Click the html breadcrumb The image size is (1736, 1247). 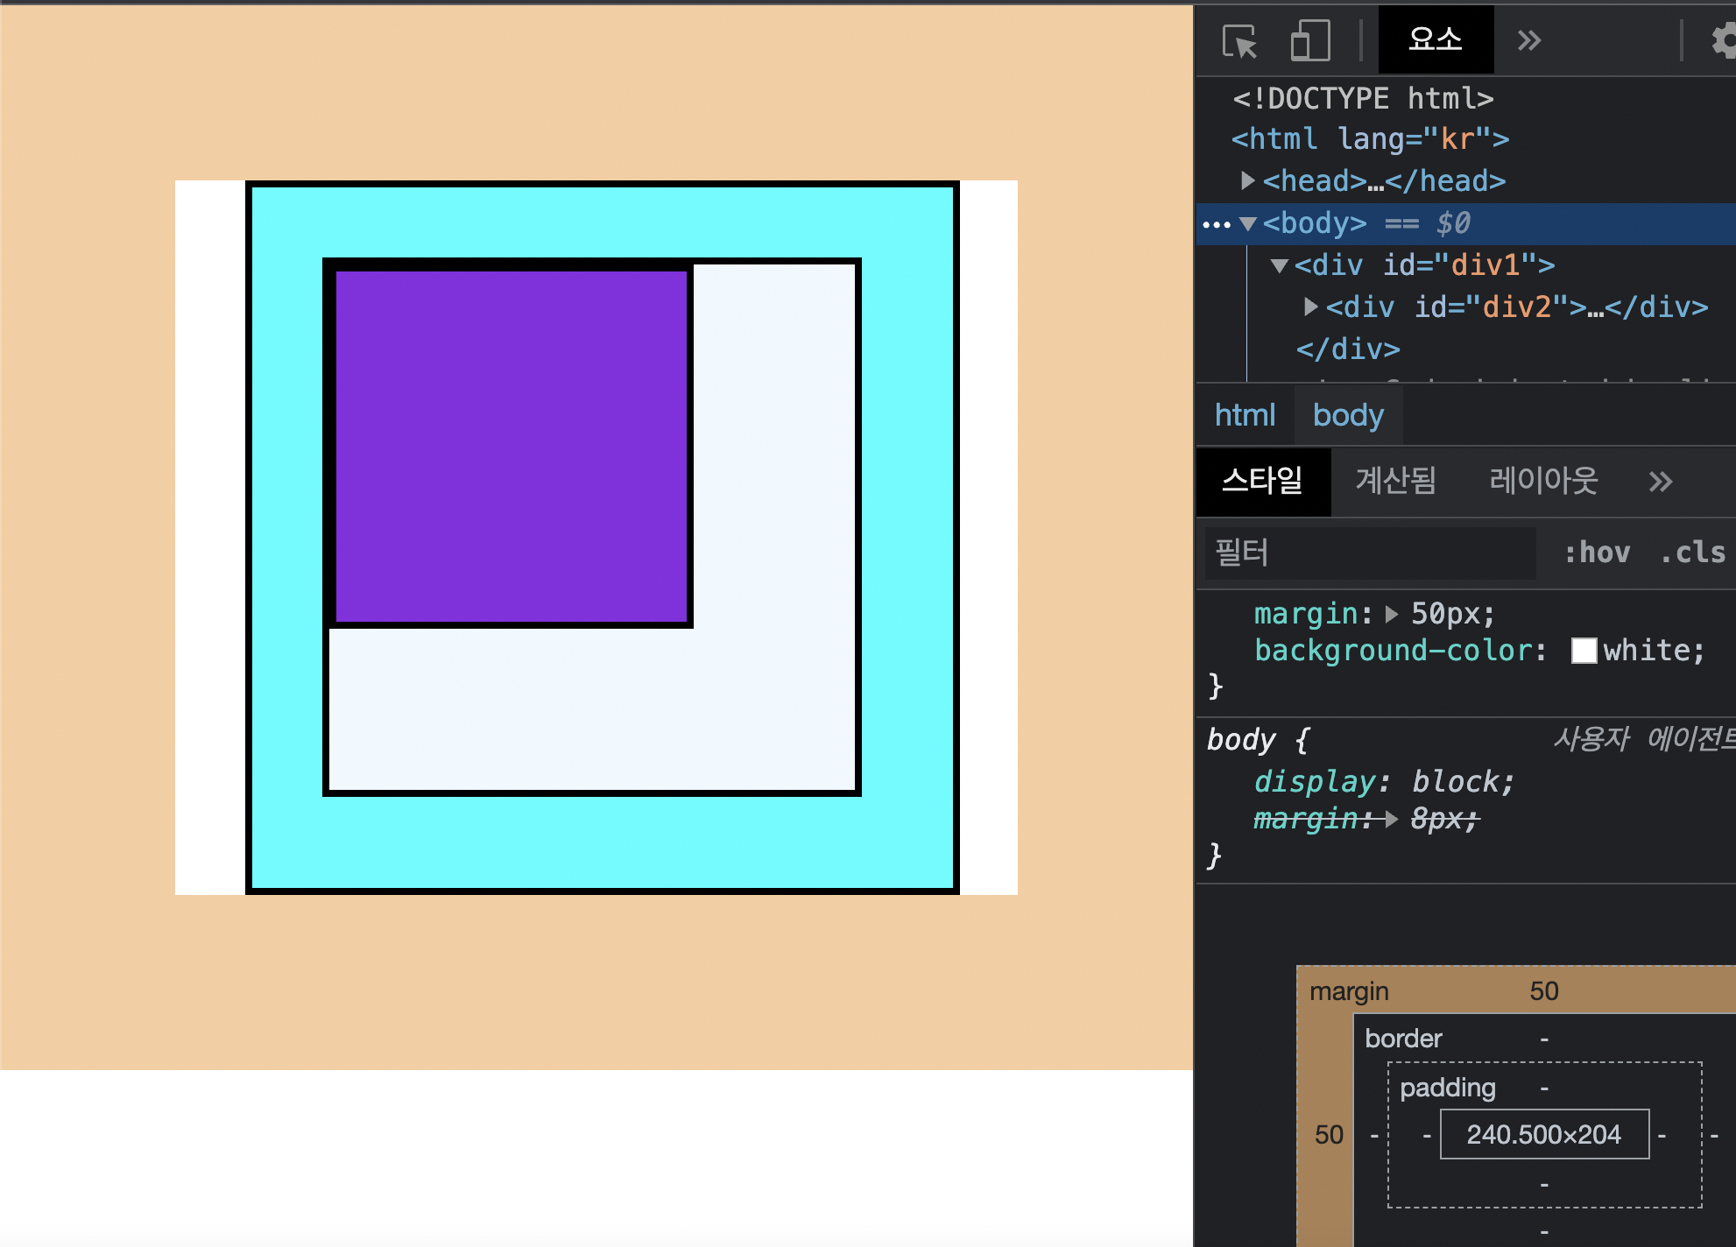1245,415
